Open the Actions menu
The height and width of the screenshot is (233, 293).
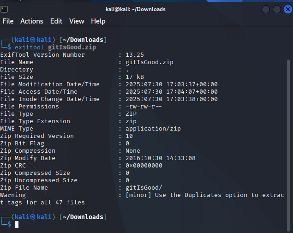click(x=32, y=21)
